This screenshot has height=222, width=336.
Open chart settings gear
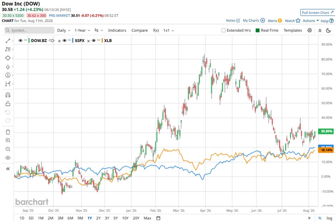[310, 30]
